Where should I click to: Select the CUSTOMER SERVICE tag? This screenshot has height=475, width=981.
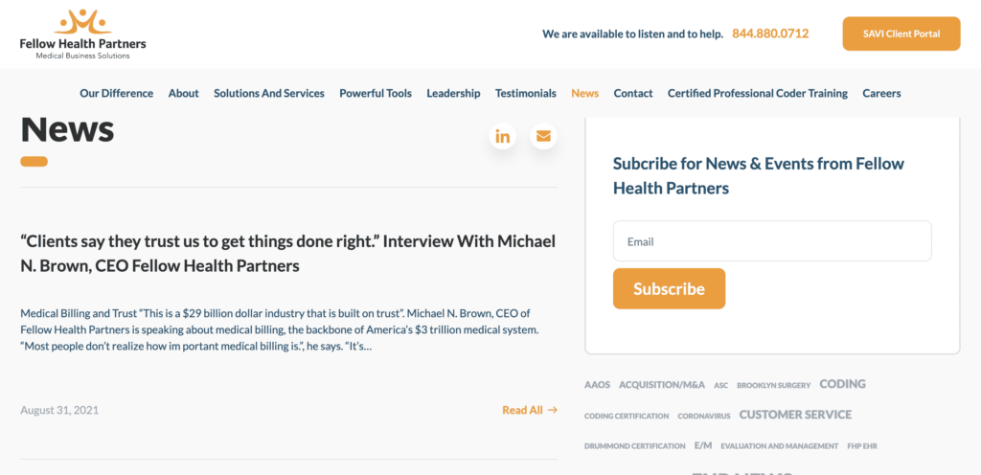[795, 415]
